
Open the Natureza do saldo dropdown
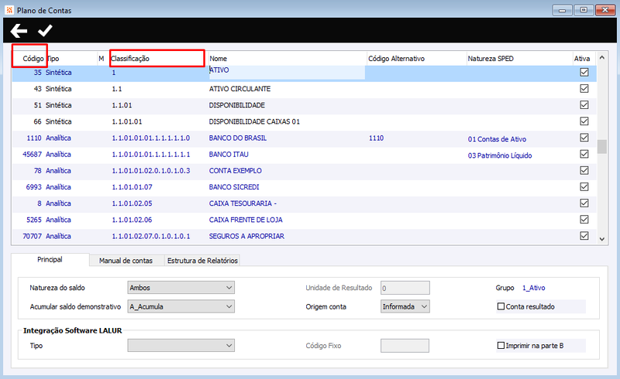point(181,288)
